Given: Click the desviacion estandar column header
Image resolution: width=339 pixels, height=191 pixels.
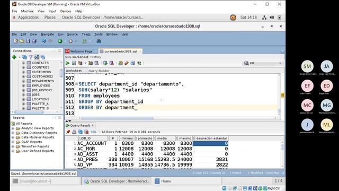Looking at the screenshot, I should coord(211,138).
